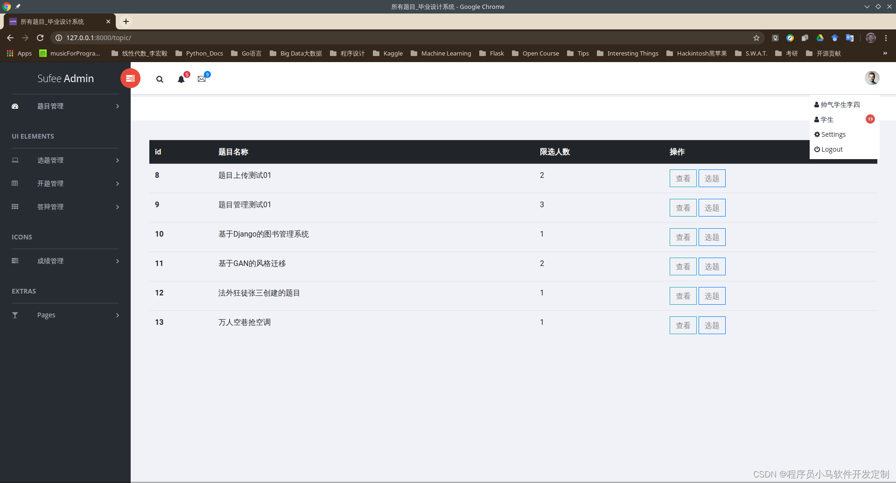Click the monitor icon beside 选题管理
This screenshot has width=896, height=483.
tap(15, 160)
